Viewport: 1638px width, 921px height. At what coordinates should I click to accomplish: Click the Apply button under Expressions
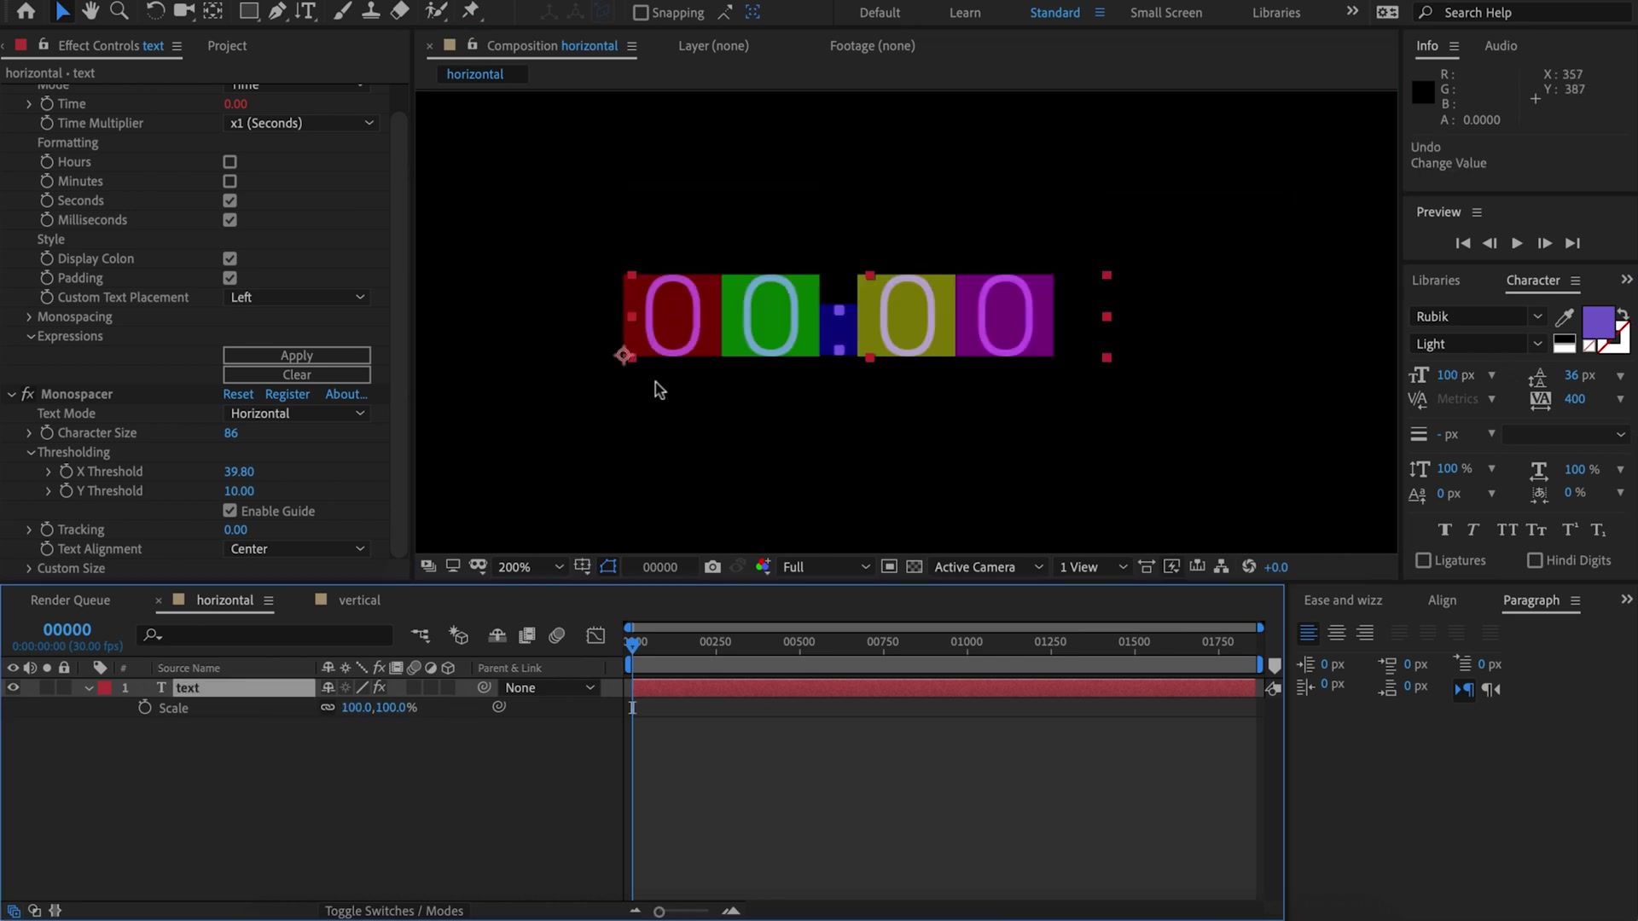[297, 356]
